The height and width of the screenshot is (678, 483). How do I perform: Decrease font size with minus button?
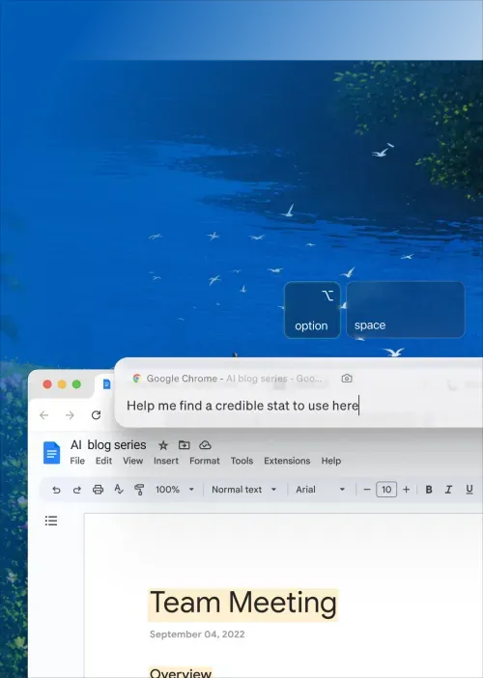point(367,490)
